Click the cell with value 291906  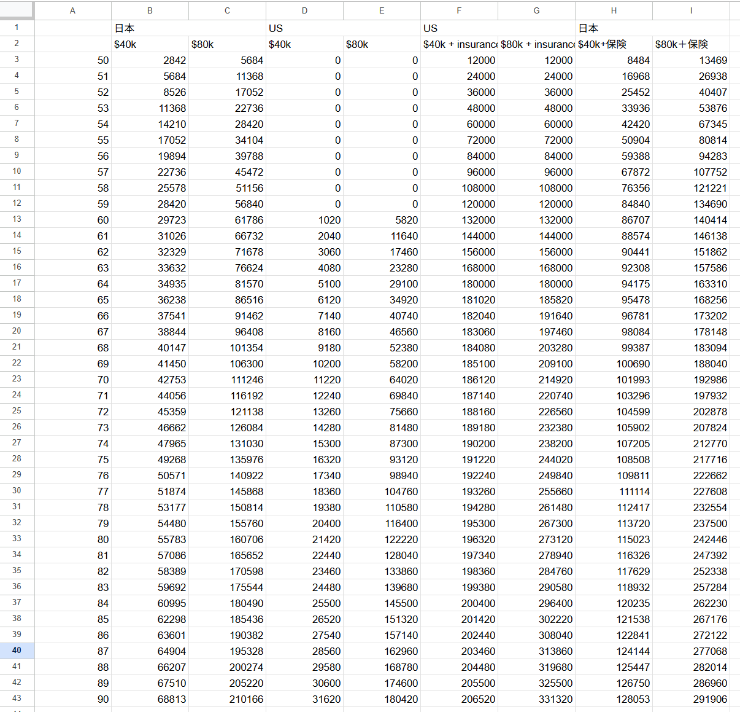click(x=691, y=699)
